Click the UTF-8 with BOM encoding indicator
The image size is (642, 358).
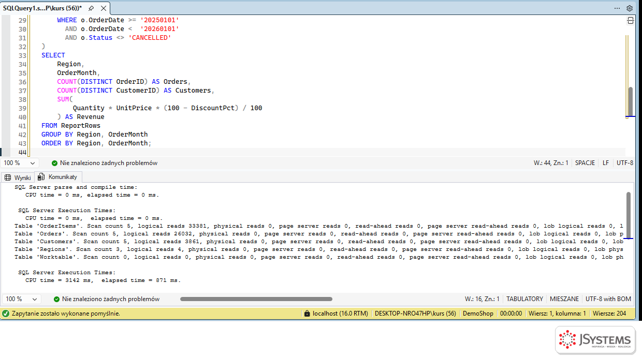pyautogui.click(x=608, y=299)
